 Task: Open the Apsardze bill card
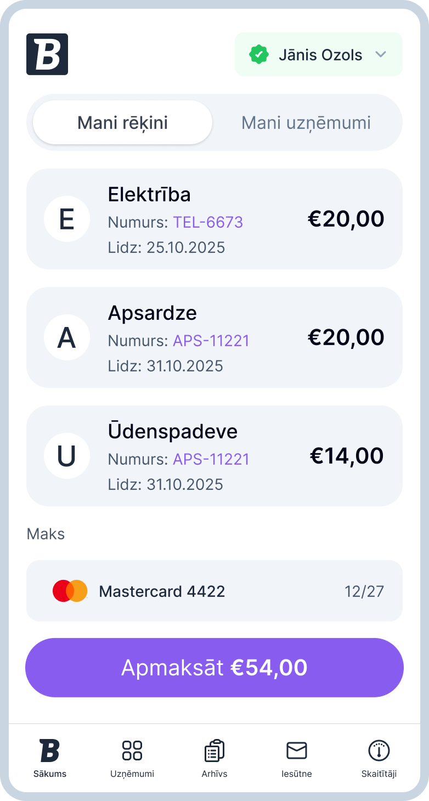point(214,337)
